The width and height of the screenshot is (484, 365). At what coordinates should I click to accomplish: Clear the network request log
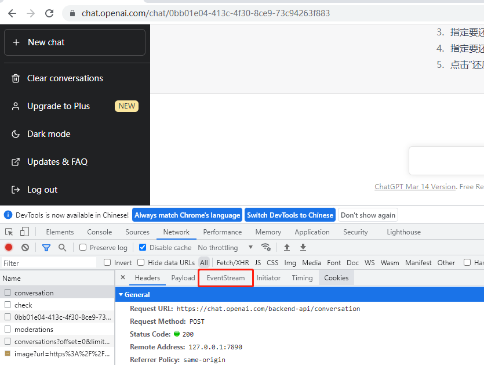pyautogui.click(x=24, y=247)
